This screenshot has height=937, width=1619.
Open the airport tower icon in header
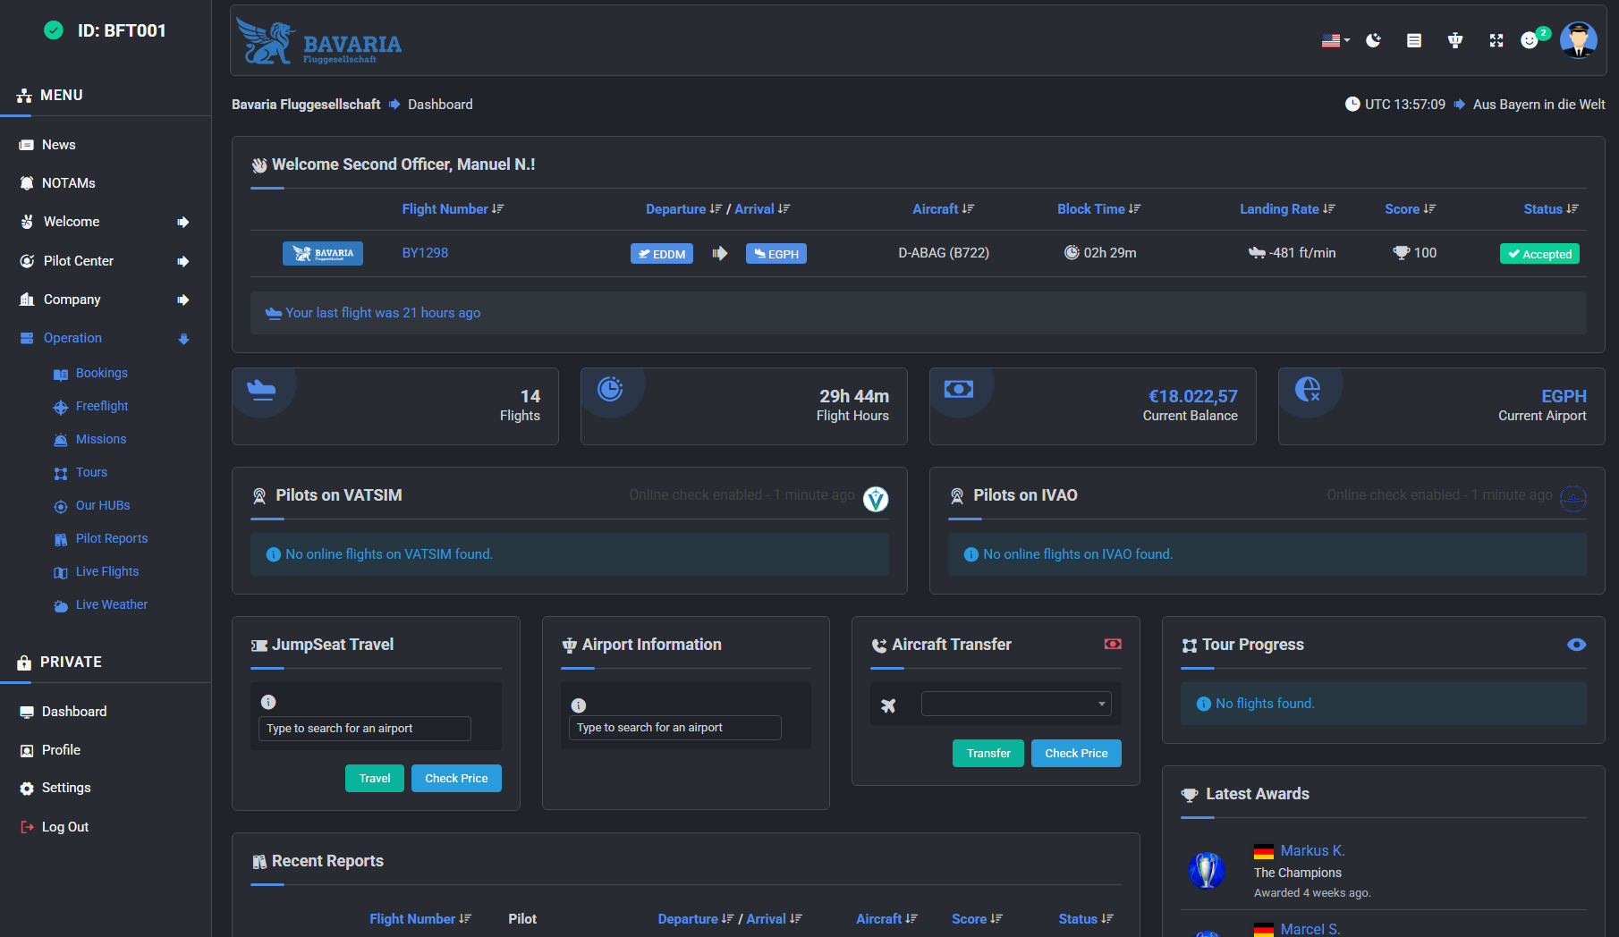(1455, 40)
